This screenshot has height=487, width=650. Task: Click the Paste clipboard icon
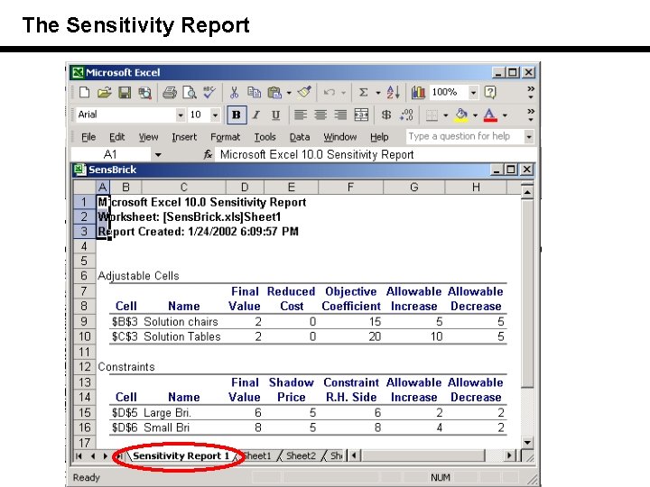274,92
